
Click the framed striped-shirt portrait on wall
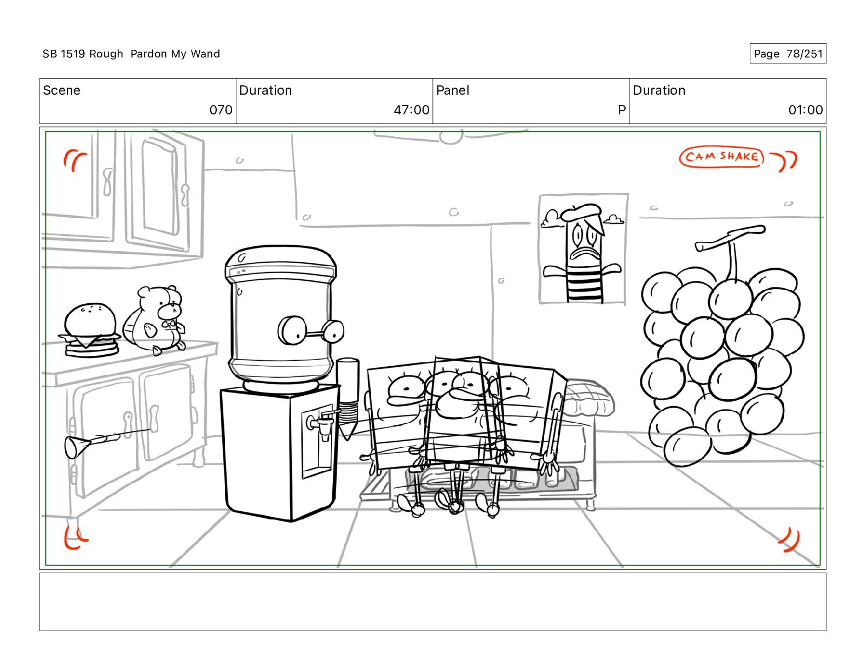point(583,249)
